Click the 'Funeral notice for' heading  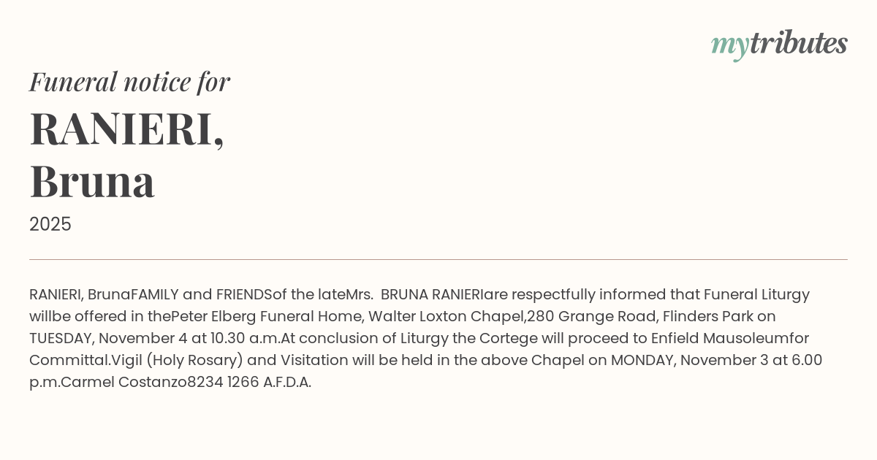point(129,82)
